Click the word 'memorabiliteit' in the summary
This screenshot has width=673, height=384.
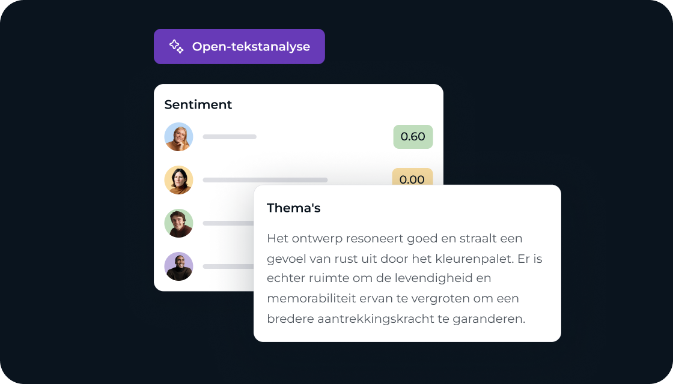(x=311, y=298)
